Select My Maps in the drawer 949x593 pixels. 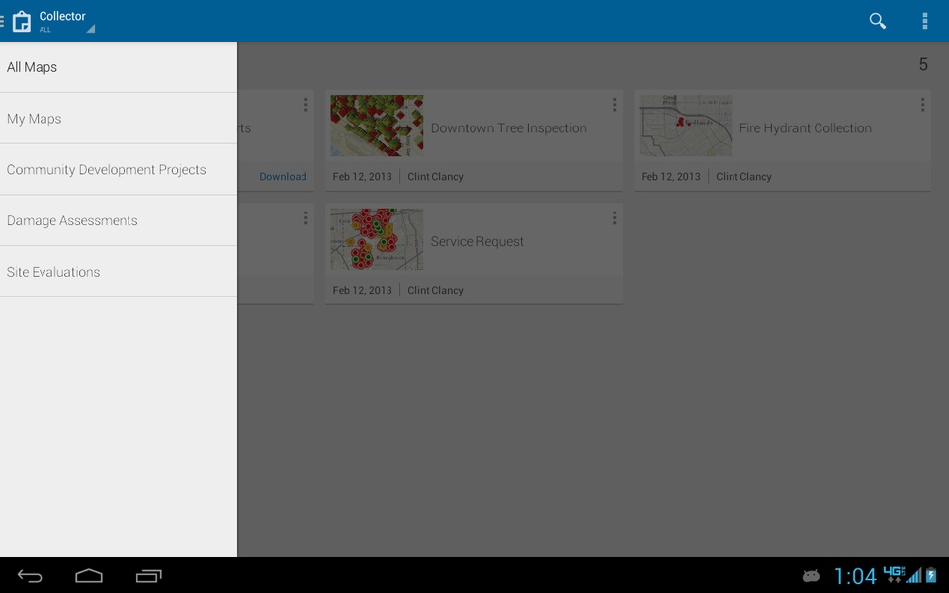click(x=119, y=119)
